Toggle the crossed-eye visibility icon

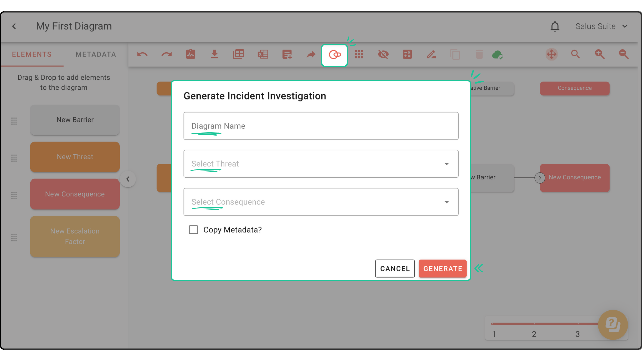pyautogui.click(x=383, y=54)
